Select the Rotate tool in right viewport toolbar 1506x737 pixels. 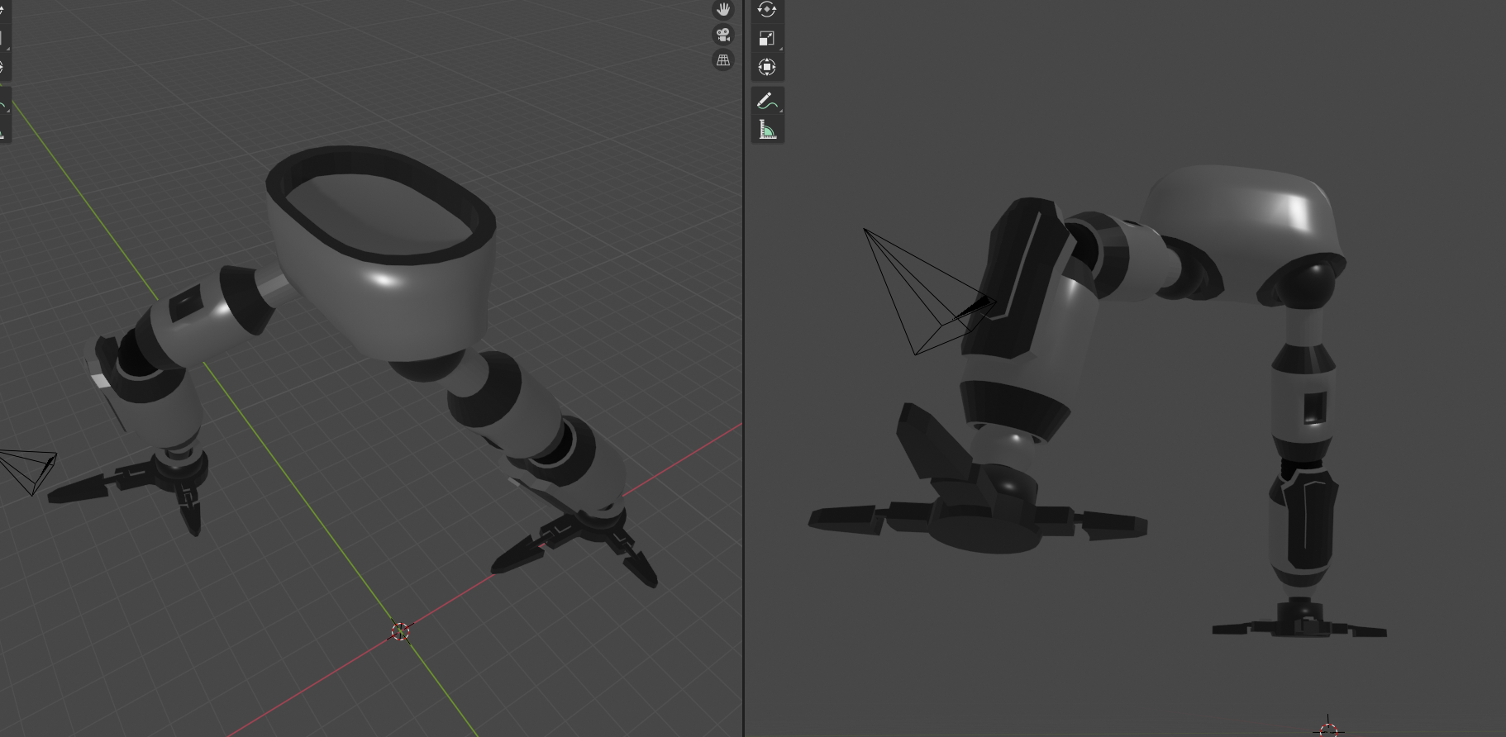[767, 9]
